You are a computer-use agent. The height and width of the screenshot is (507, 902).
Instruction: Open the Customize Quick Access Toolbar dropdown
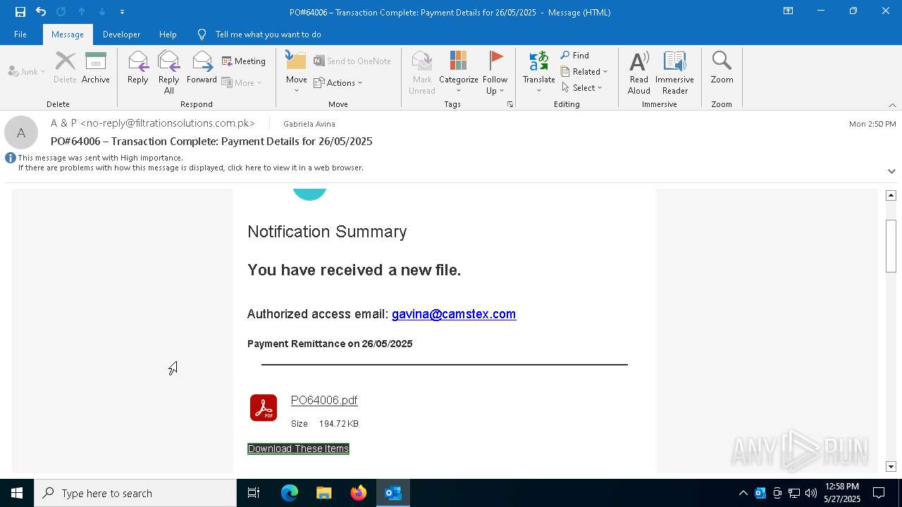tap(123, 12)
